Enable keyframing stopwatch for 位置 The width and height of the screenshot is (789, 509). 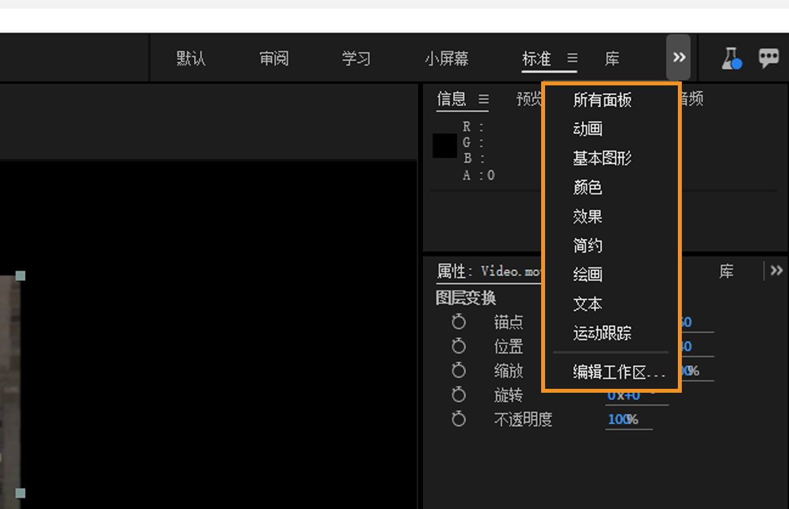coord(458,346)
